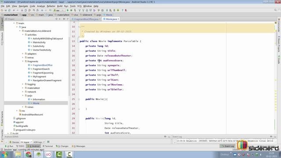Collapse the pojo package node
This screenshot has height=158, width=281.
point(23,96)
